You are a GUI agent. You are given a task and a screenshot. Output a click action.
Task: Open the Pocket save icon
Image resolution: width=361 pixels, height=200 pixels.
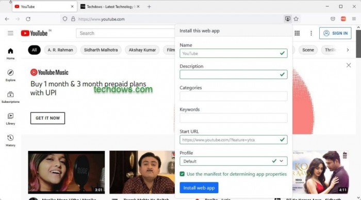333,19
